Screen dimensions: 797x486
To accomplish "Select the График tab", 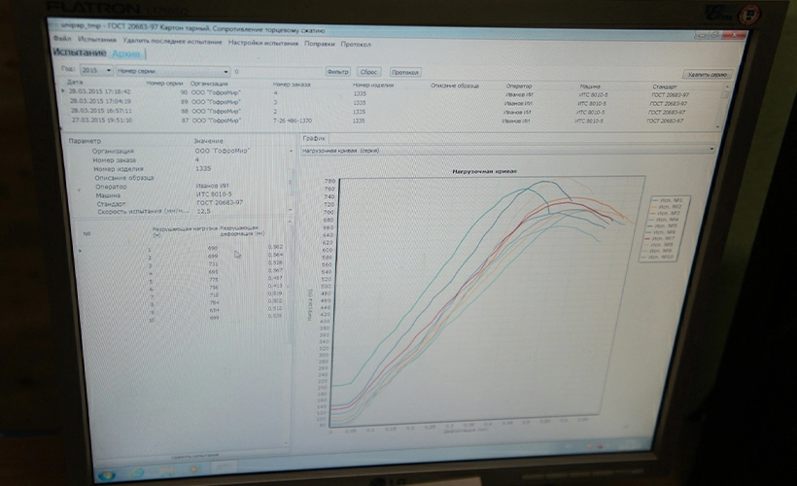I will pos(314,138).
